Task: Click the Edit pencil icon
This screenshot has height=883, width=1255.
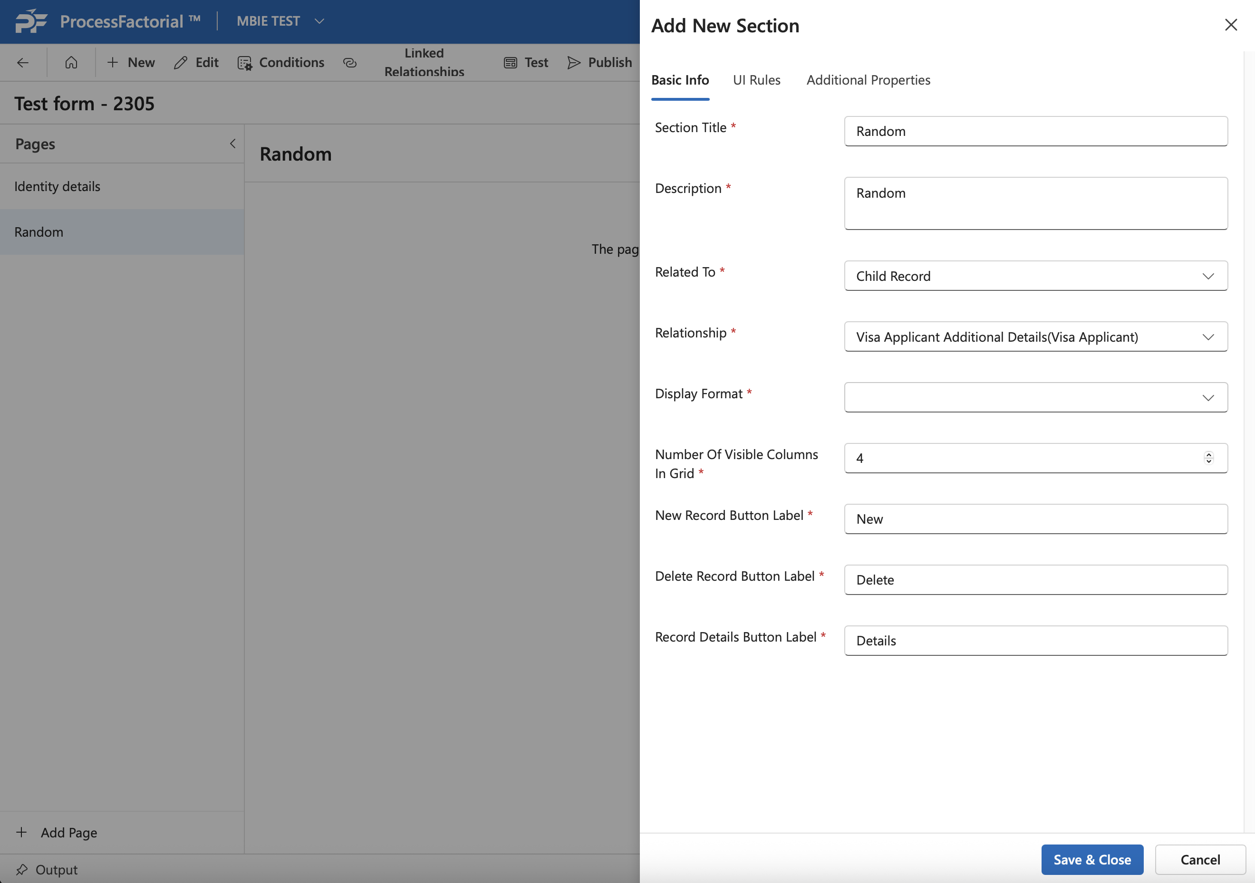Action: pos(180,63)
